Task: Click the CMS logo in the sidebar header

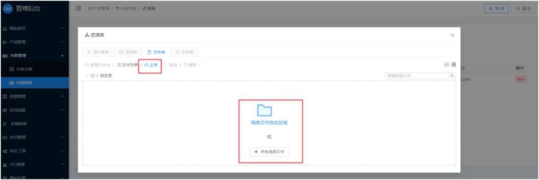Action: click(7, 8)
